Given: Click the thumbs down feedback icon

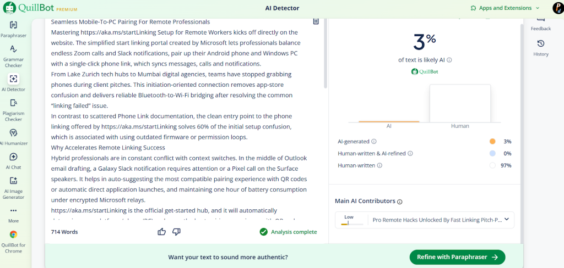Looking at the screenshot, I should 176,232.
